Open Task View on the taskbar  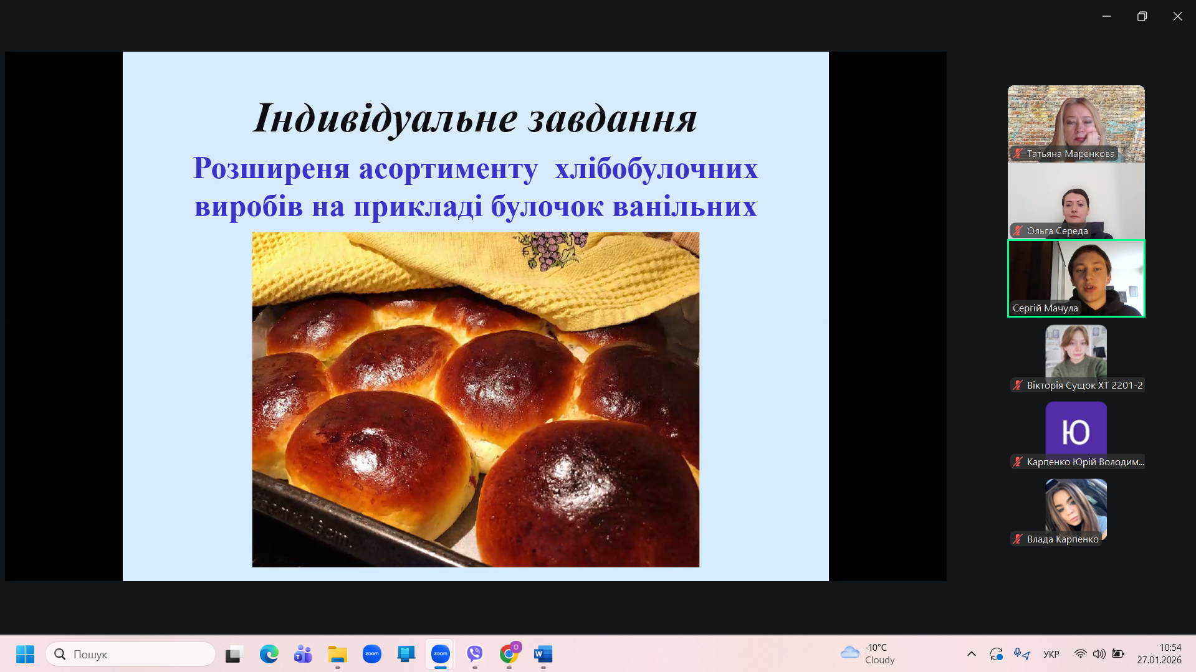234,654
